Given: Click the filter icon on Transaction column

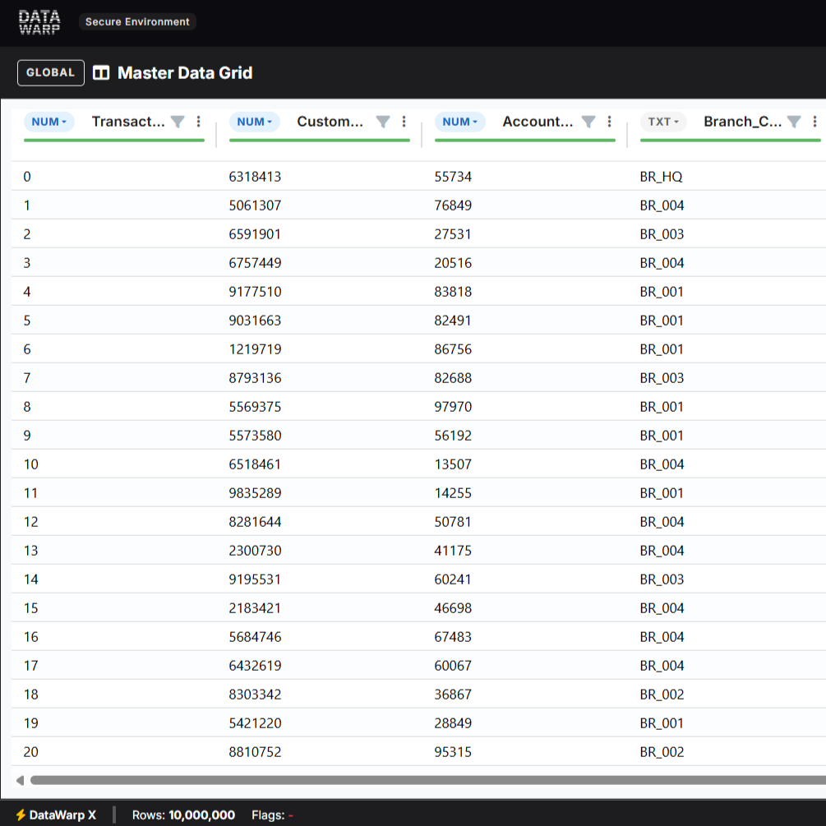Looking at the screenshot, I should point(178,122).
